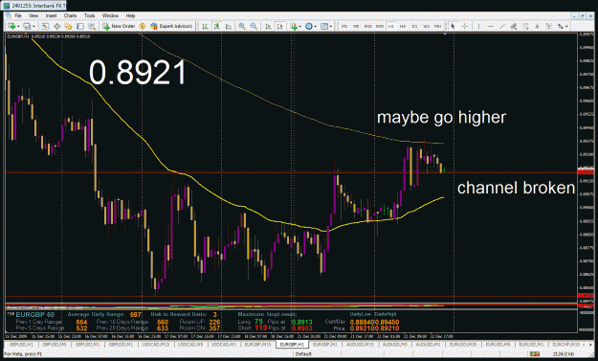598x361 pixels.
Task: Select the Cursor arrow tool
Action: [453, 26]
